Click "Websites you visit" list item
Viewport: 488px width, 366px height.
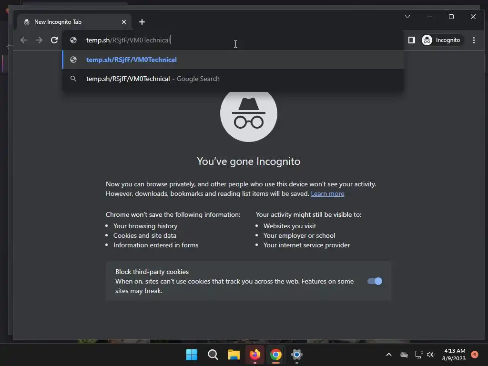coord(290,226)
